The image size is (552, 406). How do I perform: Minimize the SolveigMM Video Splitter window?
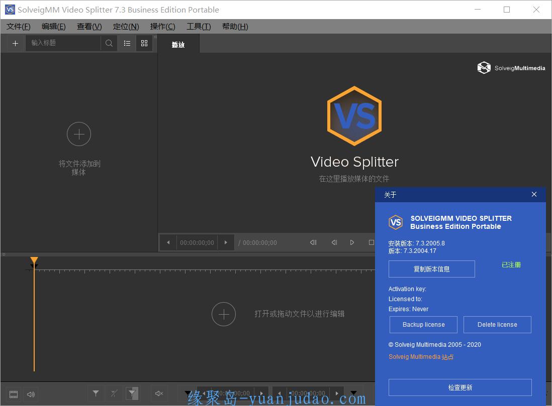point(478,10)
